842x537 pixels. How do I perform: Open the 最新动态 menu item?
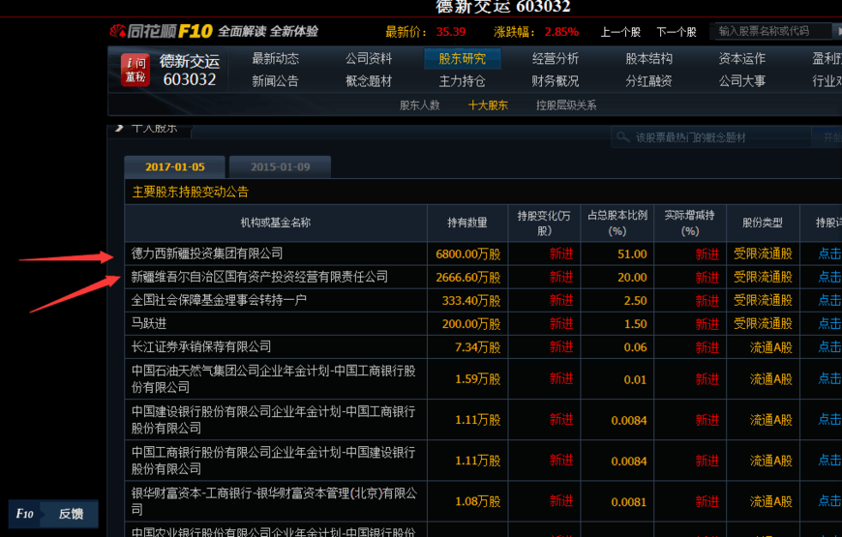tap(276, 58)
